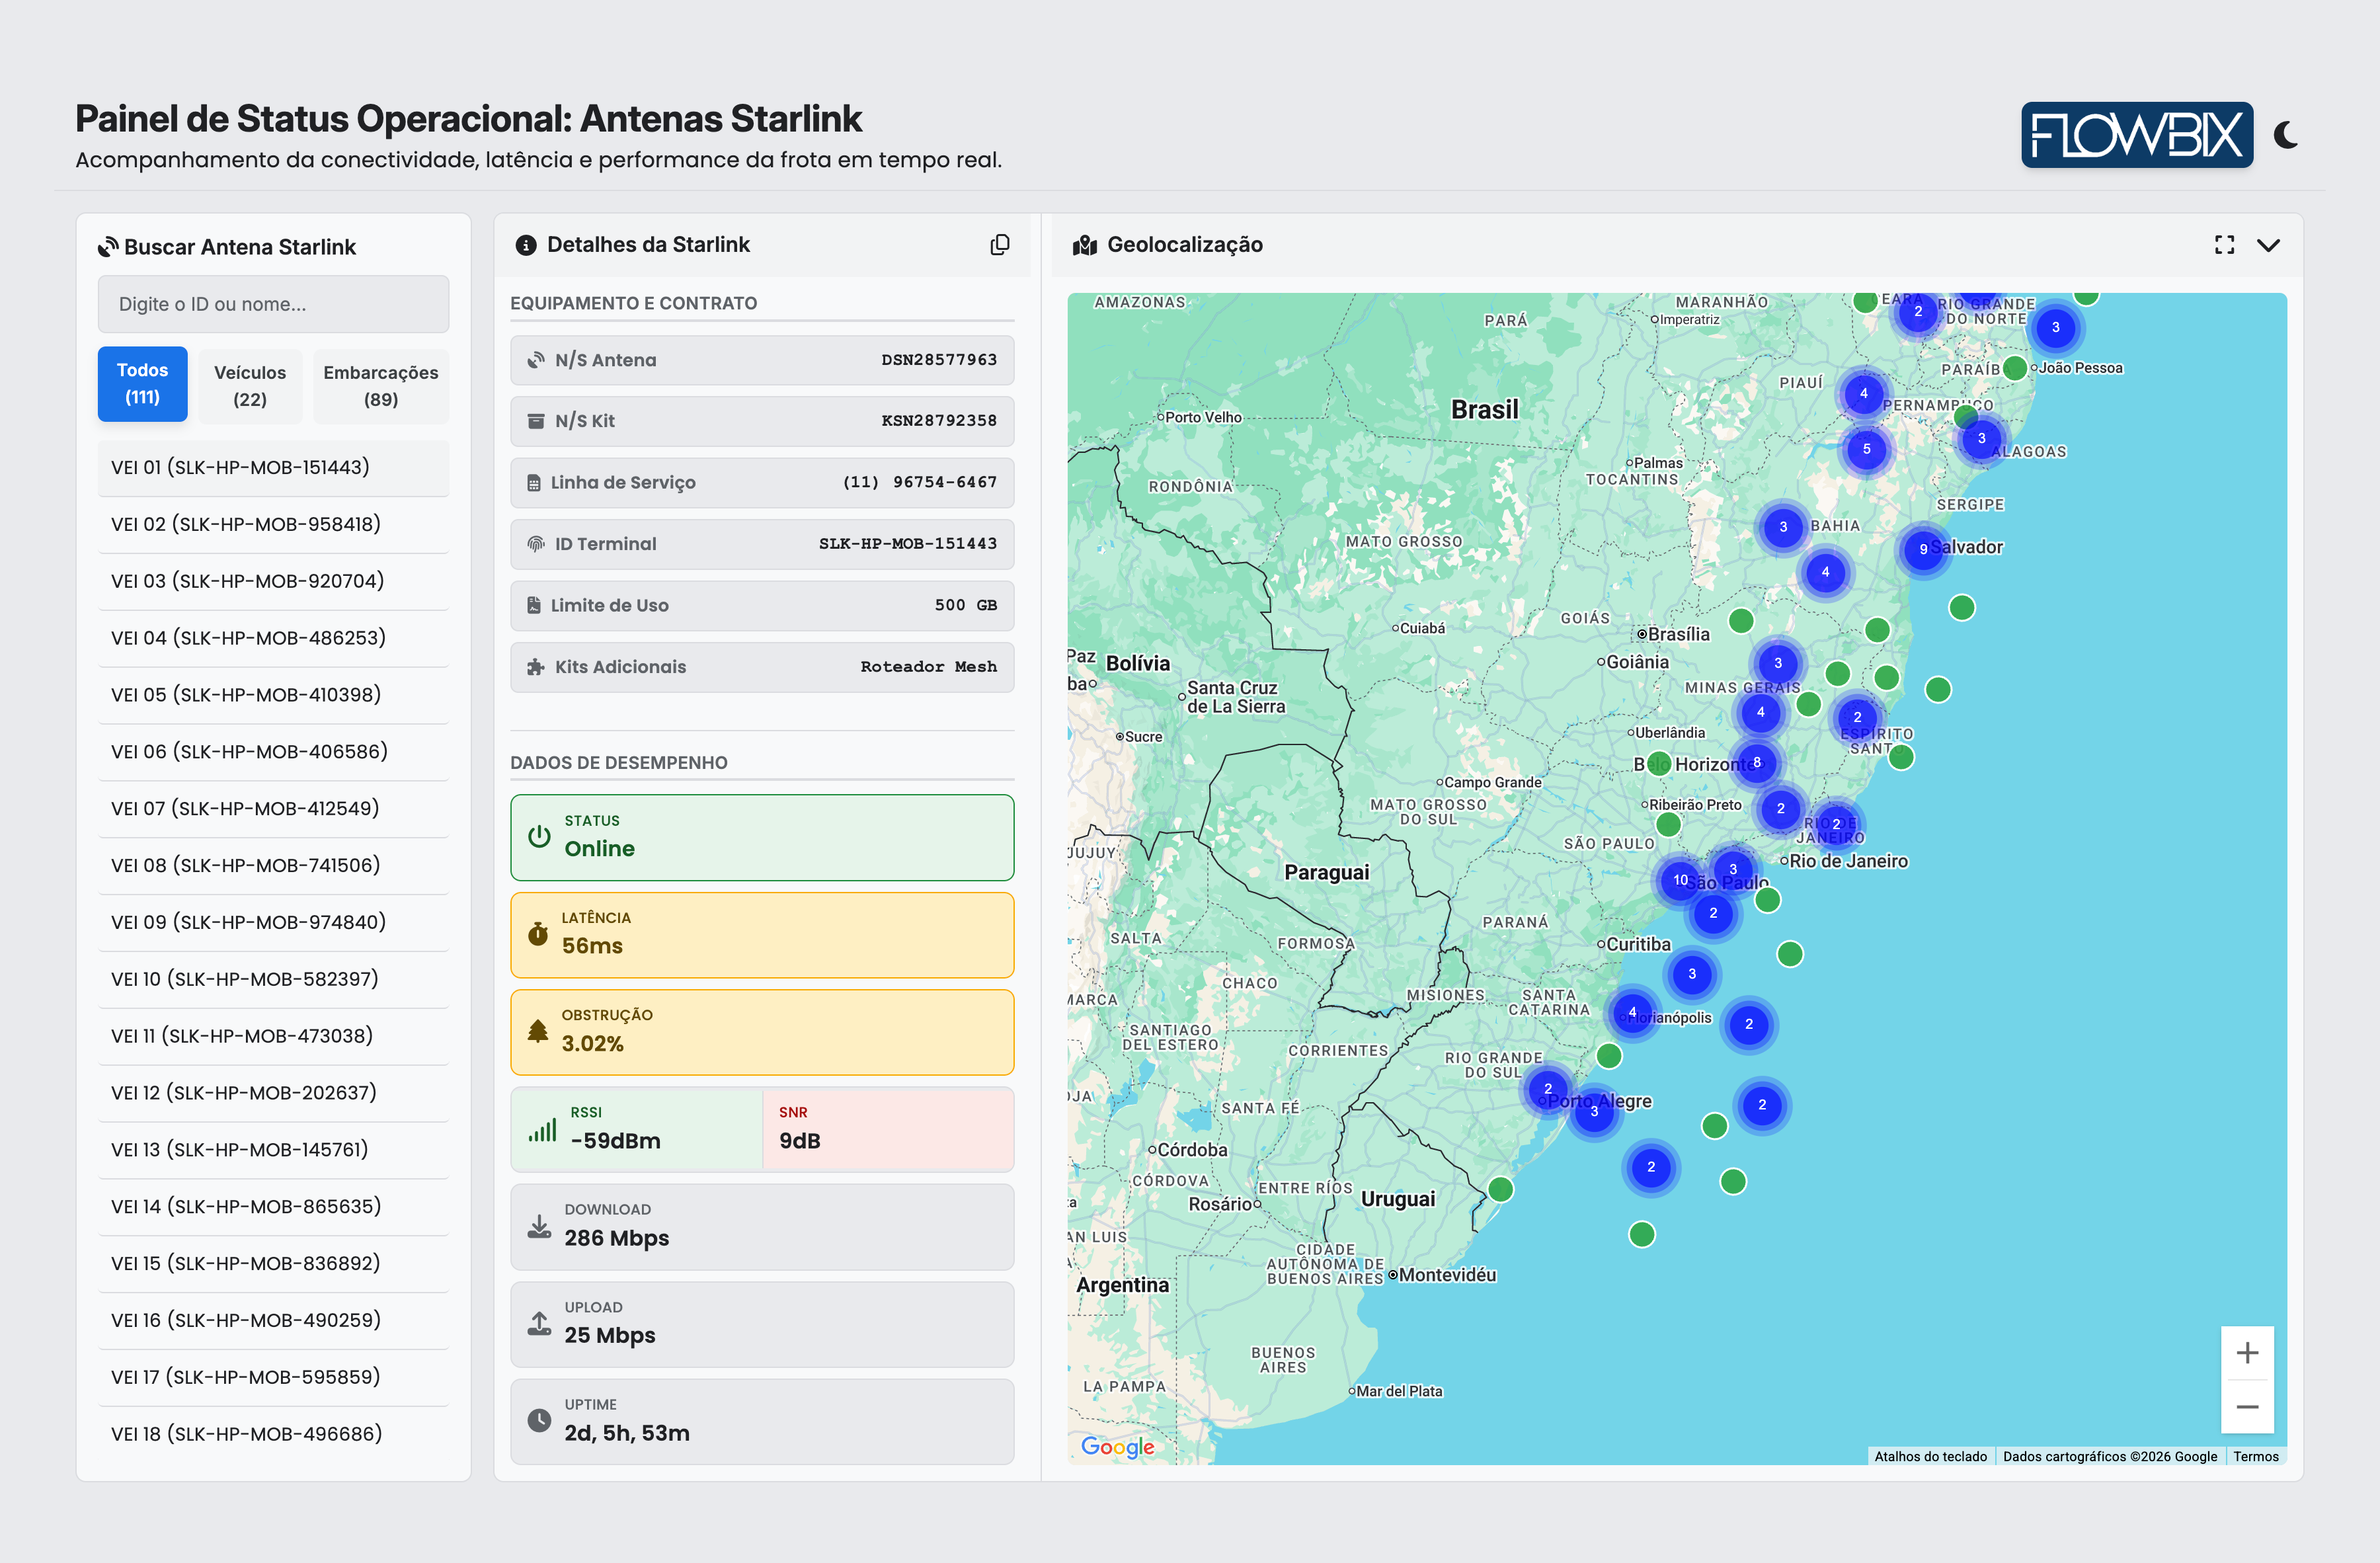Click the Latência stopwatch icon

tap(538, 934)
